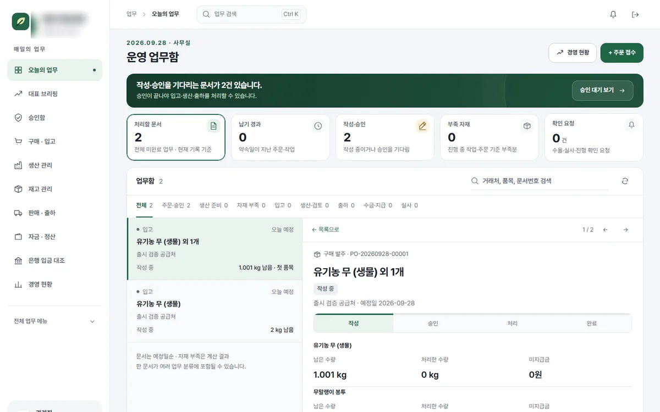660x412 pixels.
Task: Go to previous document arrow
Action: click(x=606, y=230)
